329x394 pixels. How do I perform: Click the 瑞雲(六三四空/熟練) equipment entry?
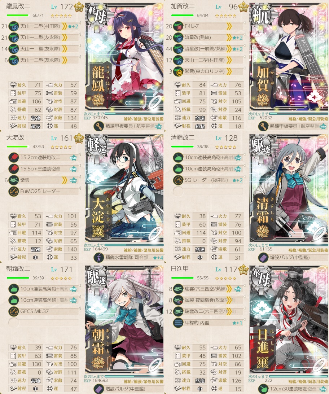(207, 289)
